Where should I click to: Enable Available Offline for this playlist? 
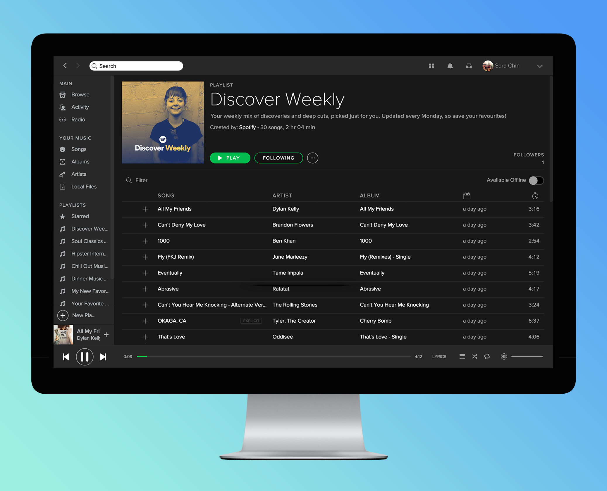pyautogui.click(x=536, y=180)
